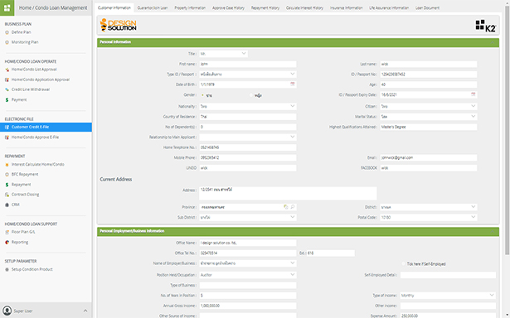The width and height of the screenshot is (510, 318).
Task: Open the Date of Birth calendar picker
Action: [x=293, y=84]
